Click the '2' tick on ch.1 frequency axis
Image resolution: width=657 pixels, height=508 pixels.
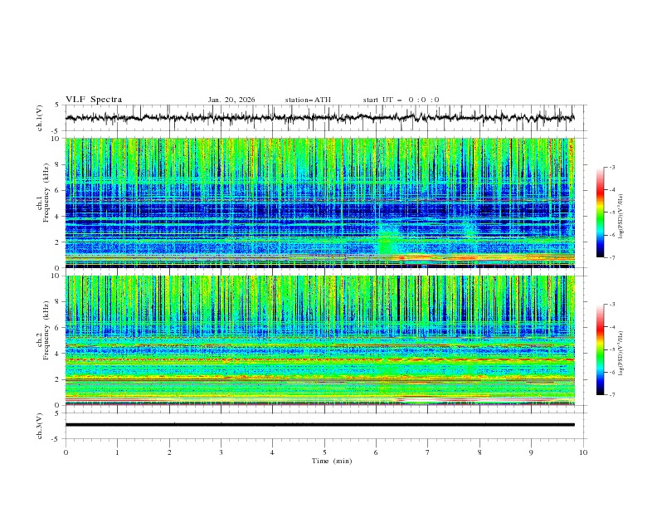click(x=59, y=242)
